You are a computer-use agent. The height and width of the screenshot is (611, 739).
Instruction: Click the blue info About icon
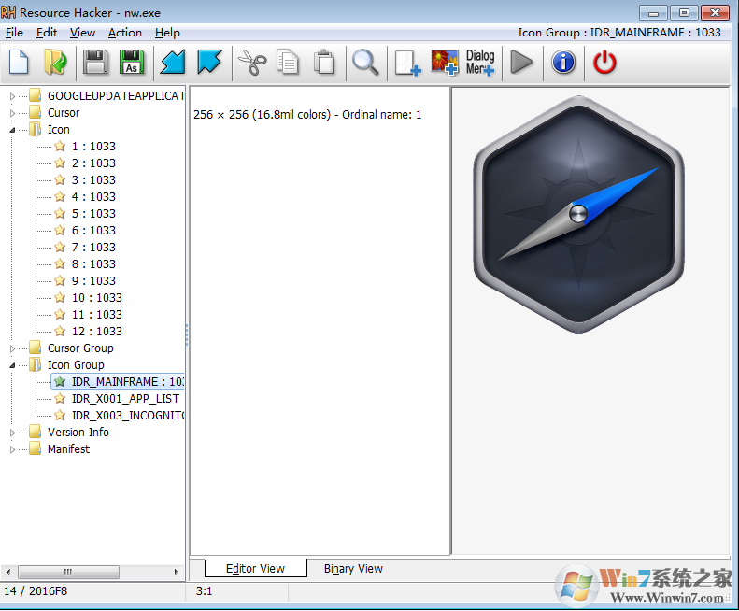563,63
